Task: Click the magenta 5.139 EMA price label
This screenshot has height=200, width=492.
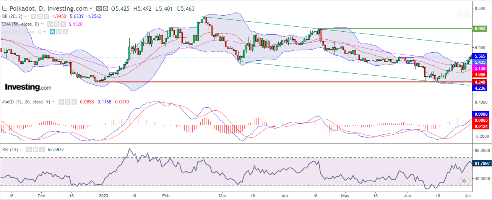Action: click(x=480, y=68)
